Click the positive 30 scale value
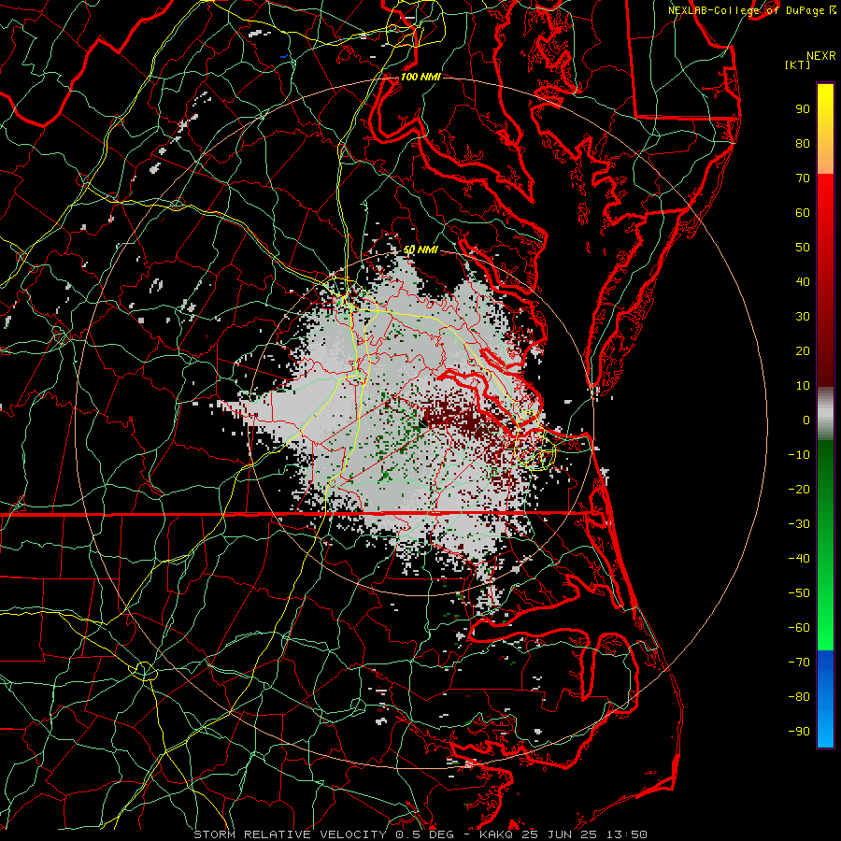 pyautogui.click(x=803, y=317)
